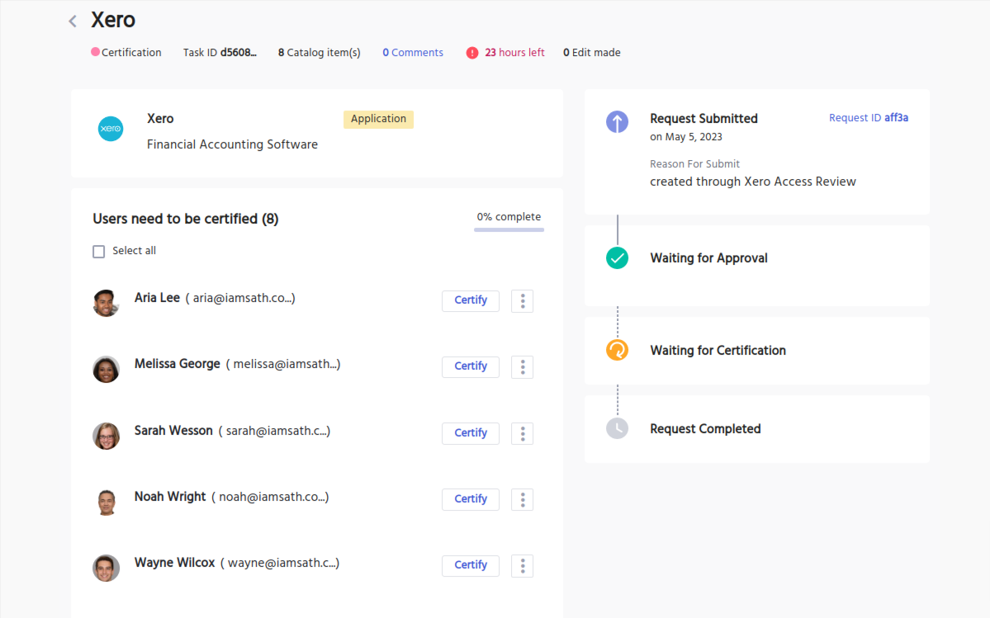Open more options for Wayne Wilcox
Viewport: 990px width, 618px height.
click(522, 566)
